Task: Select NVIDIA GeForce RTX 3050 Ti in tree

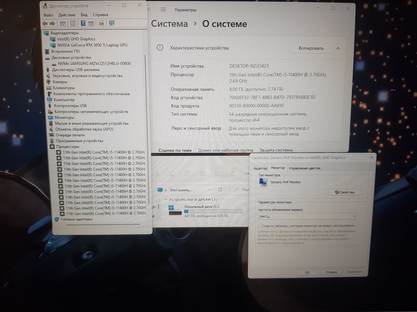Action: [x=92, y=45]
